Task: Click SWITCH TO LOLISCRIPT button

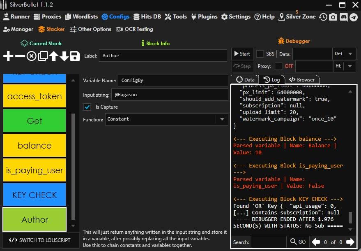Action: [40, 240]
